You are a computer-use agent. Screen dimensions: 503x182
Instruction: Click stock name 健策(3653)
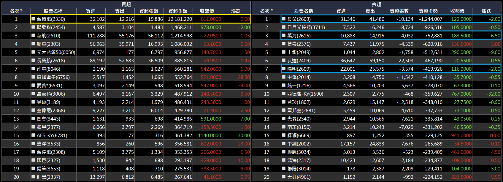tap(48, 169)
